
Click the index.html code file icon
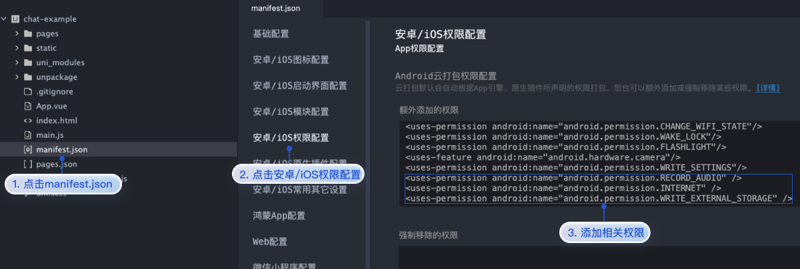(28, 121)
